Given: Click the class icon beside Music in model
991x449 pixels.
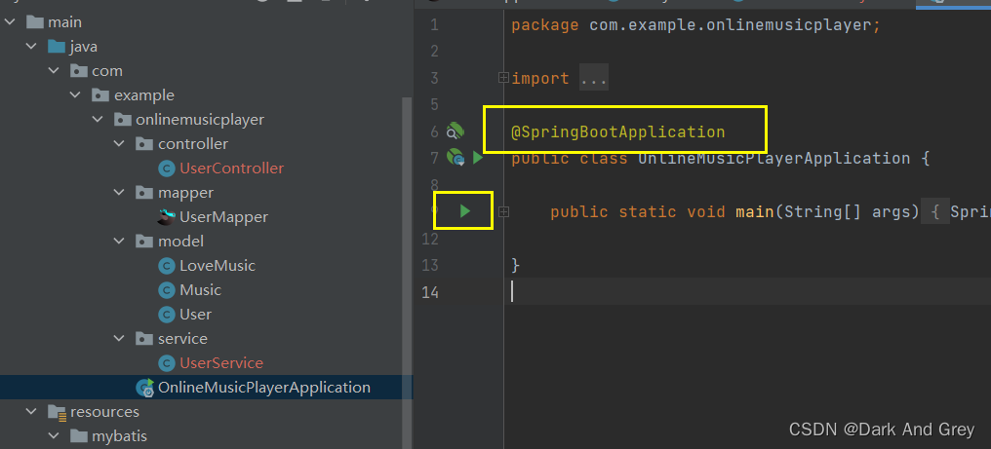Looking at the screenshot, I should point(166,290).
